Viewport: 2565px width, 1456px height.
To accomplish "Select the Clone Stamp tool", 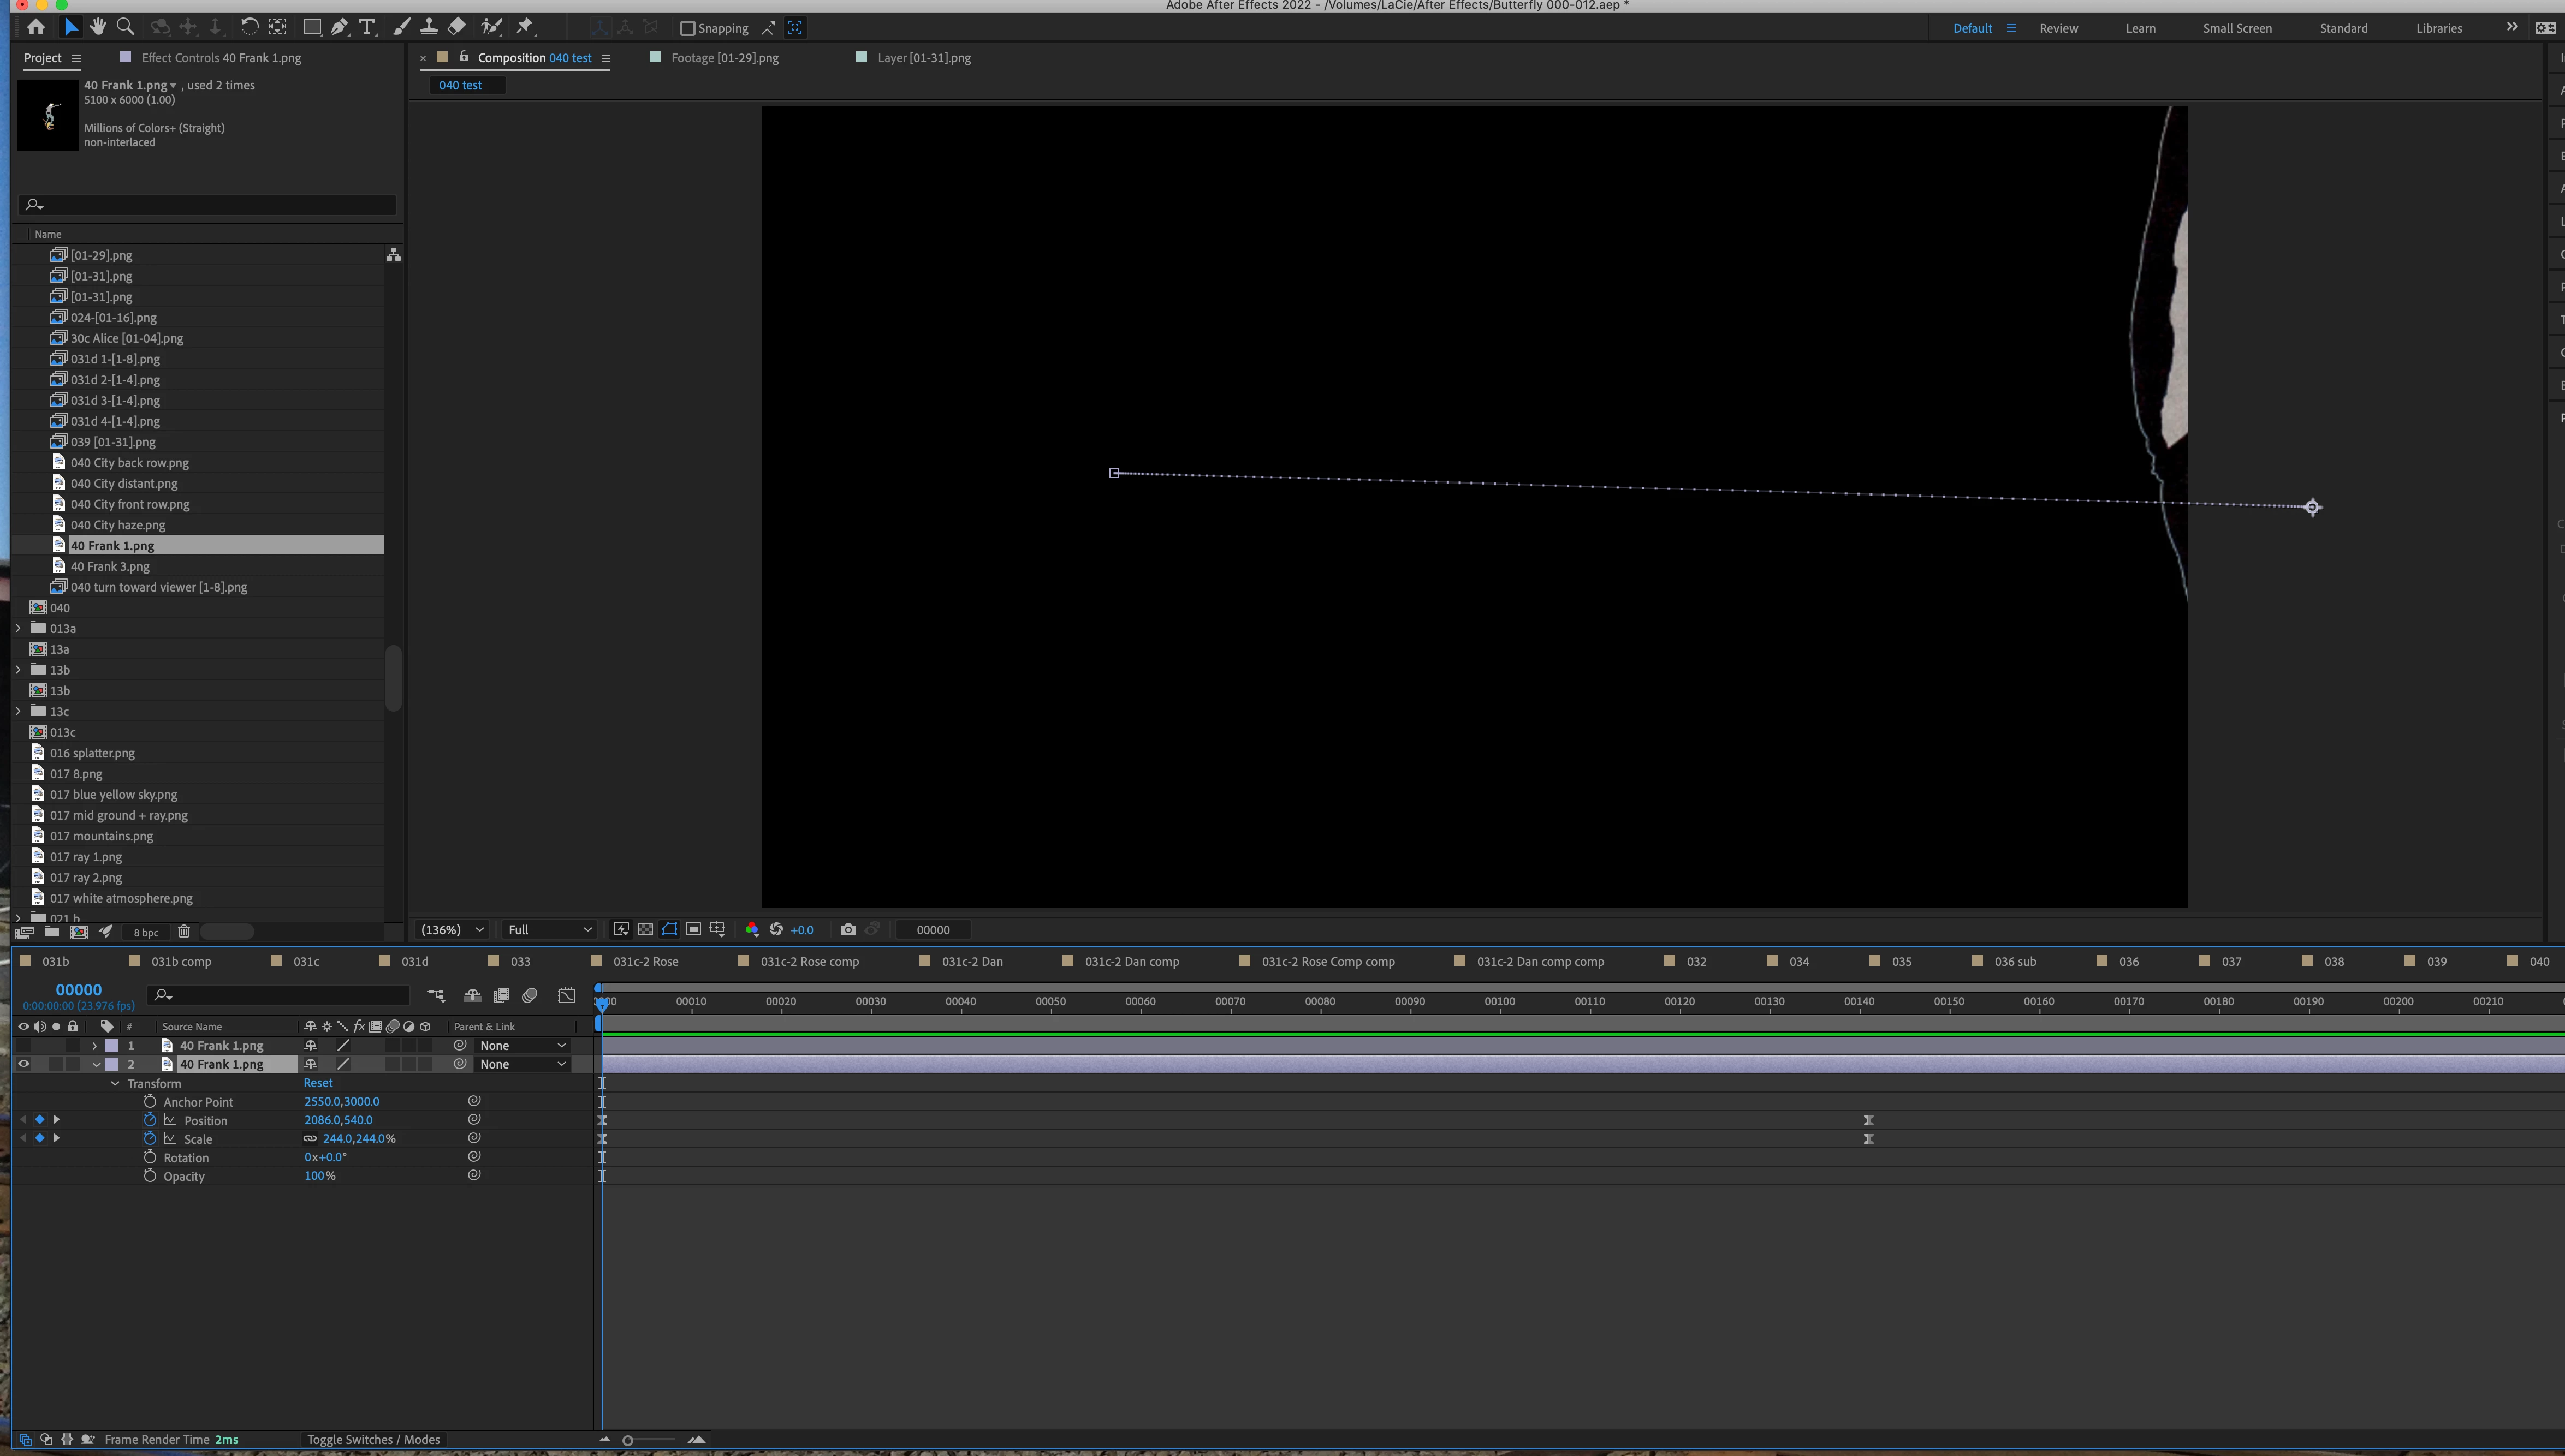I will (x=429, y=27).
